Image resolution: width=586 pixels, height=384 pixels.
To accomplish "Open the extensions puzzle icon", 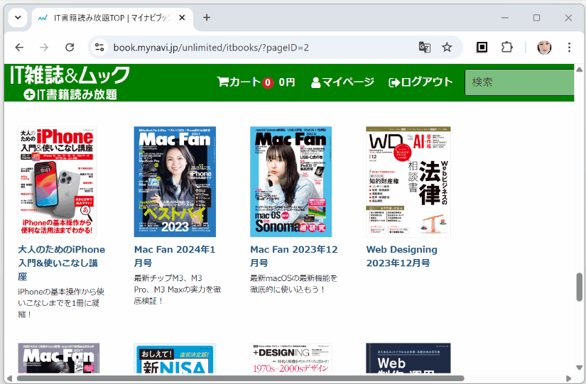I will (506, 48).
